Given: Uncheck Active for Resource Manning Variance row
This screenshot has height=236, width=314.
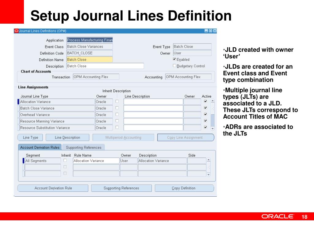Looking at the screenshot, I should click(x=205, y=121).
